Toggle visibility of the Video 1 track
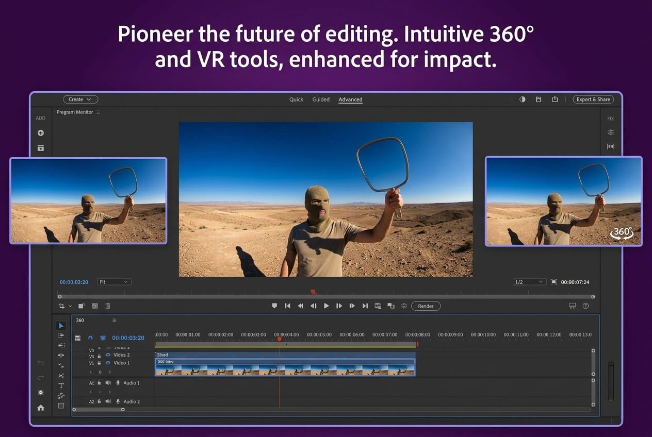652x437 pixels. [x=108, y=363]
